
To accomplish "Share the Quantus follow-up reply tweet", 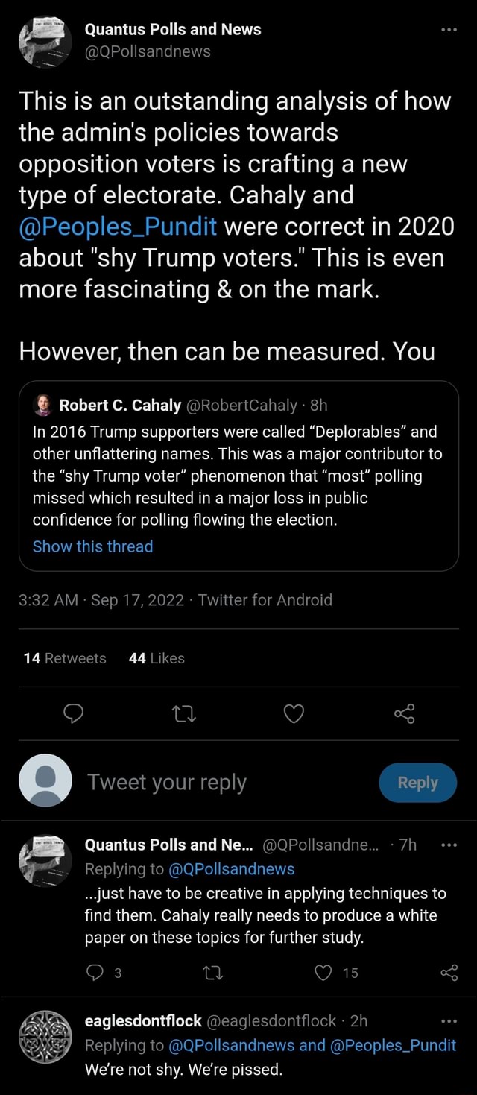I will click(449, 972).
